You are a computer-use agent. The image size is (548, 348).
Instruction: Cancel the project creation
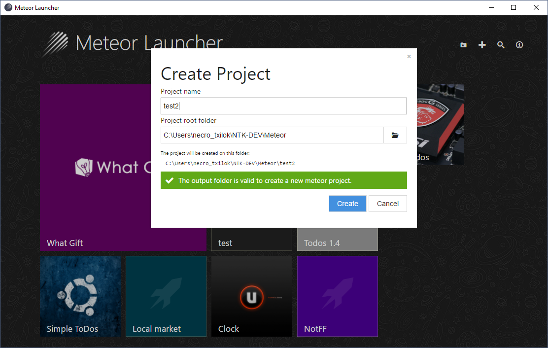(x=387, y=204)
